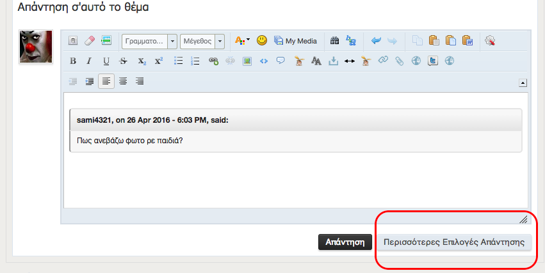This screenshot has width=545, height=273.
Task: Toggle strikethrough formatting
Action: point(123,61)
